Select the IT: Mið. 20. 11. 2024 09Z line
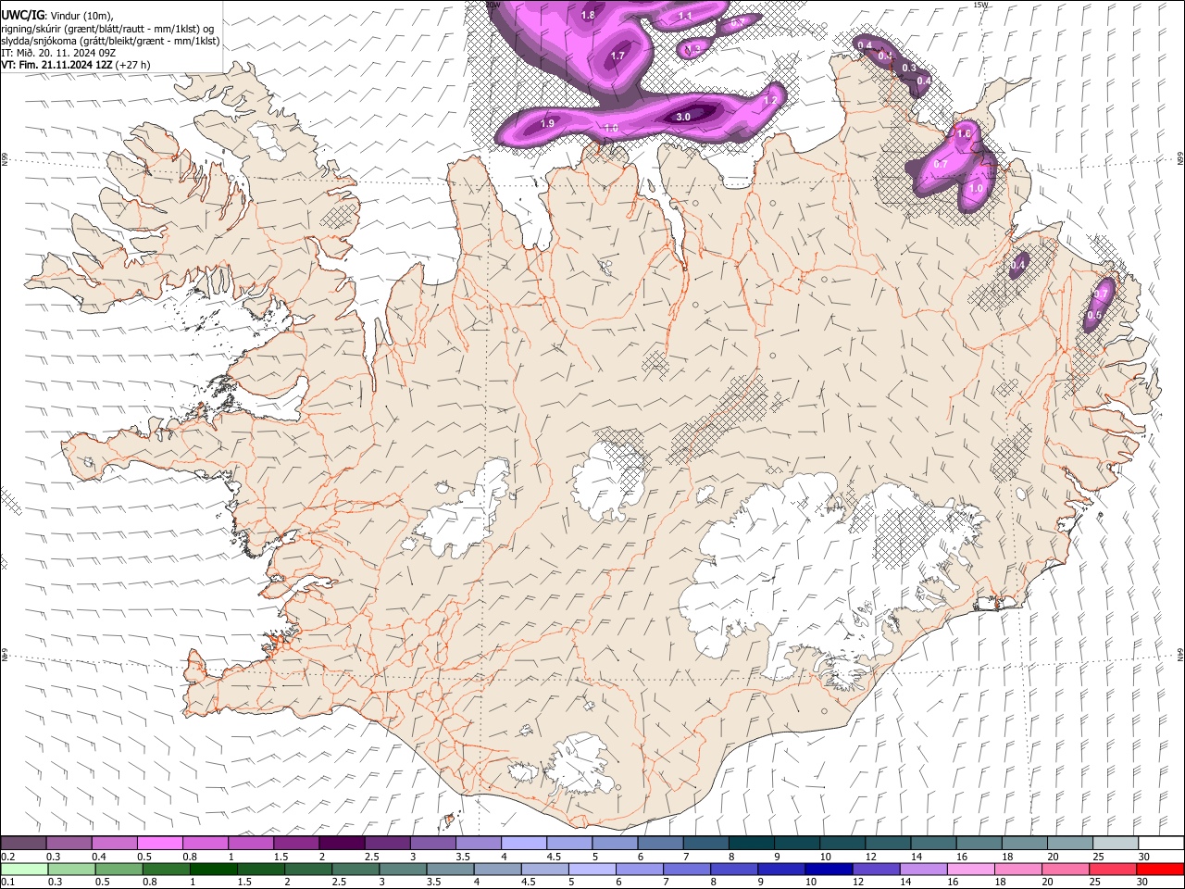 tap(58, 53)
